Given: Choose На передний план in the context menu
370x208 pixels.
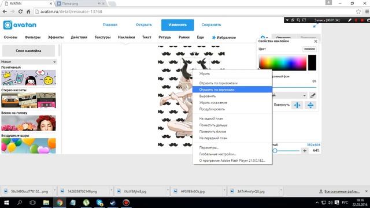Looking at the screenshot, I should (x=232, y=138).
